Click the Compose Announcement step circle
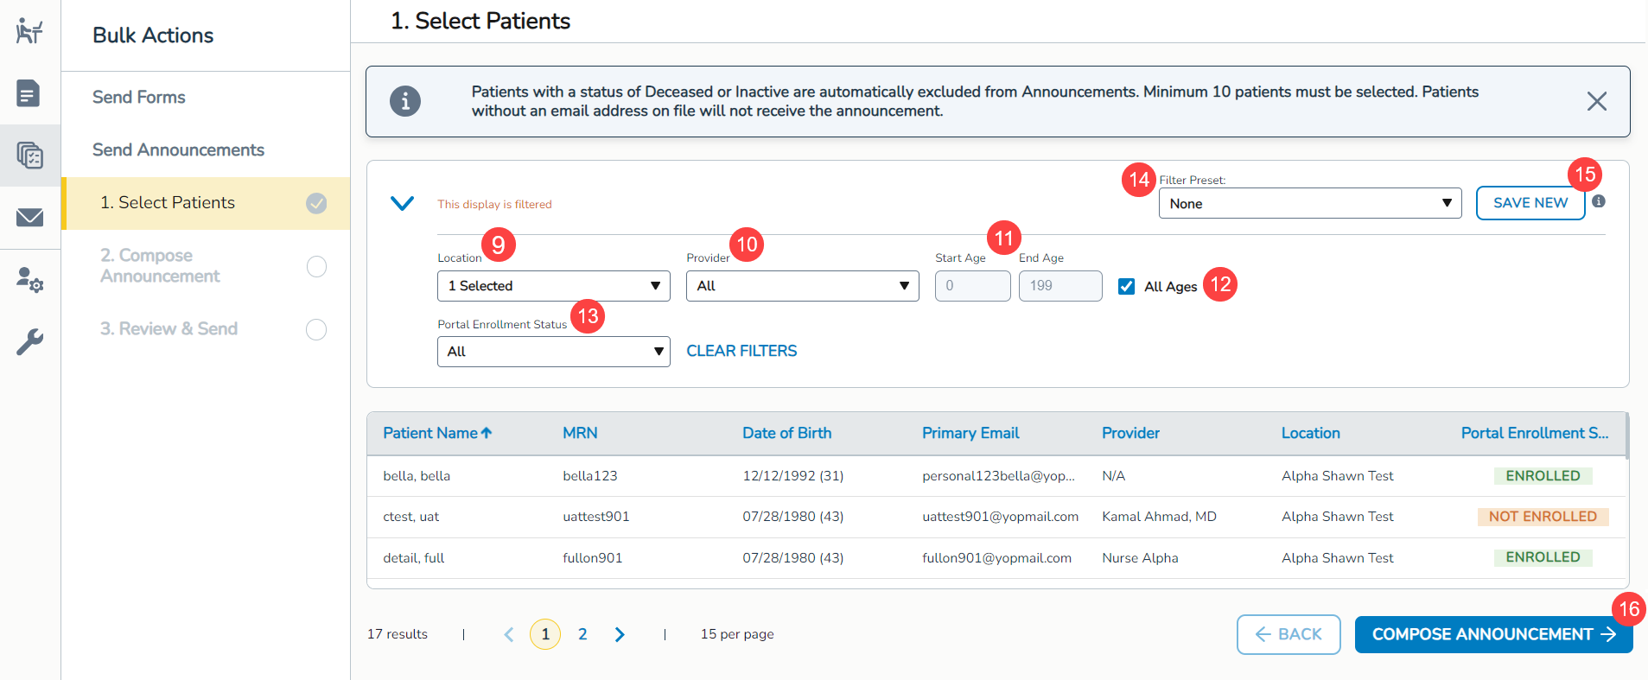 316,266
